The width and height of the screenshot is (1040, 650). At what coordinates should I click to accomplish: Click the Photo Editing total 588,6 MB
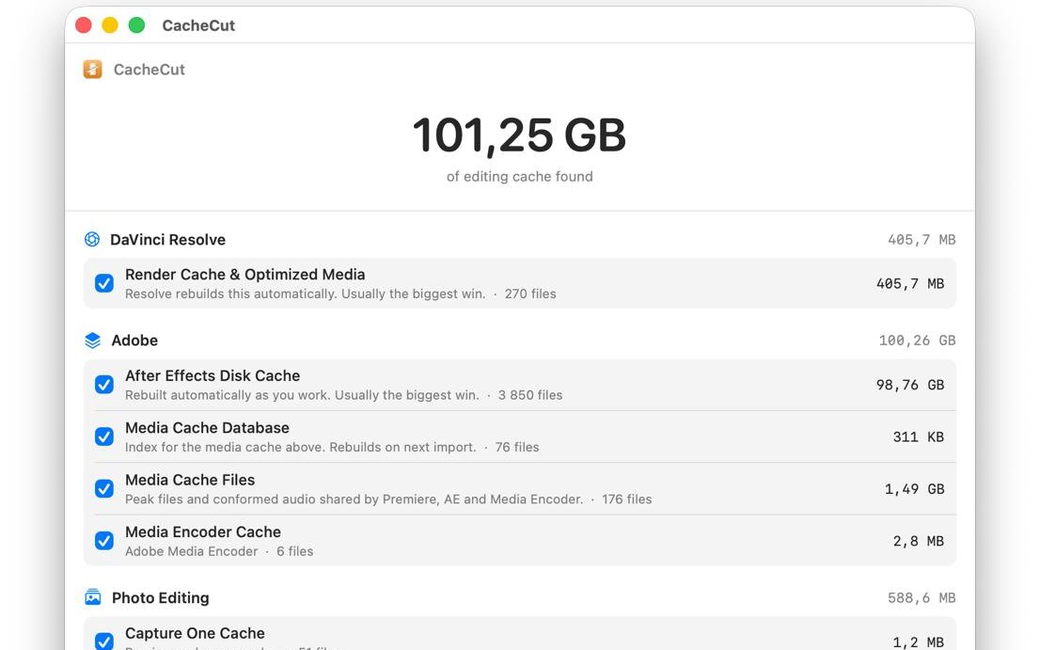922,597
